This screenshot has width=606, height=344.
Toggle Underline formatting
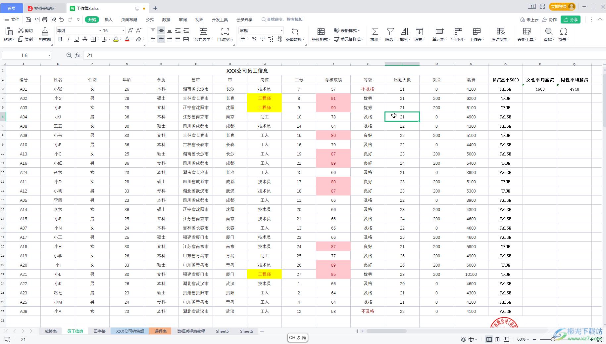(76, 39)
